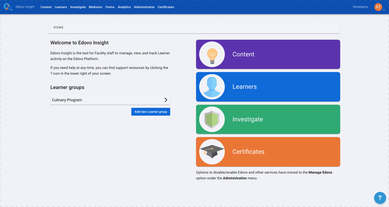
Task: Open the Mailroom menu
Action: [96, 7]
